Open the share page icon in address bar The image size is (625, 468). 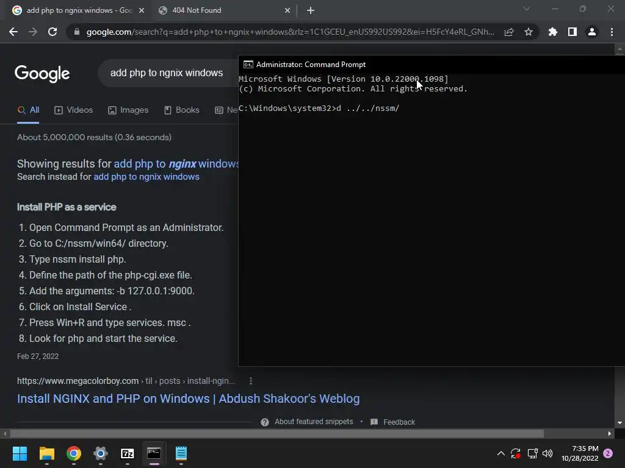[509, 32]
